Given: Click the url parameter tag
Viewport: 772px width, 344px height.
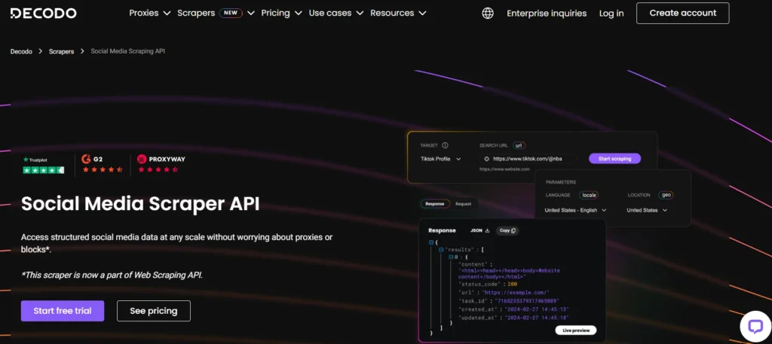Looking at the screenshot, I should point(519,145).
